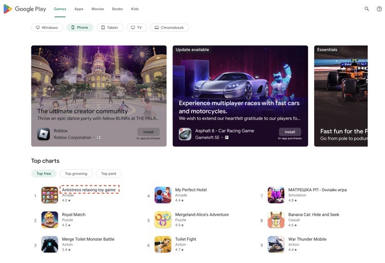Viewport: 385px width, 263px height.
Task: Click 'Update available' label on banner
Action: point(192,50)
